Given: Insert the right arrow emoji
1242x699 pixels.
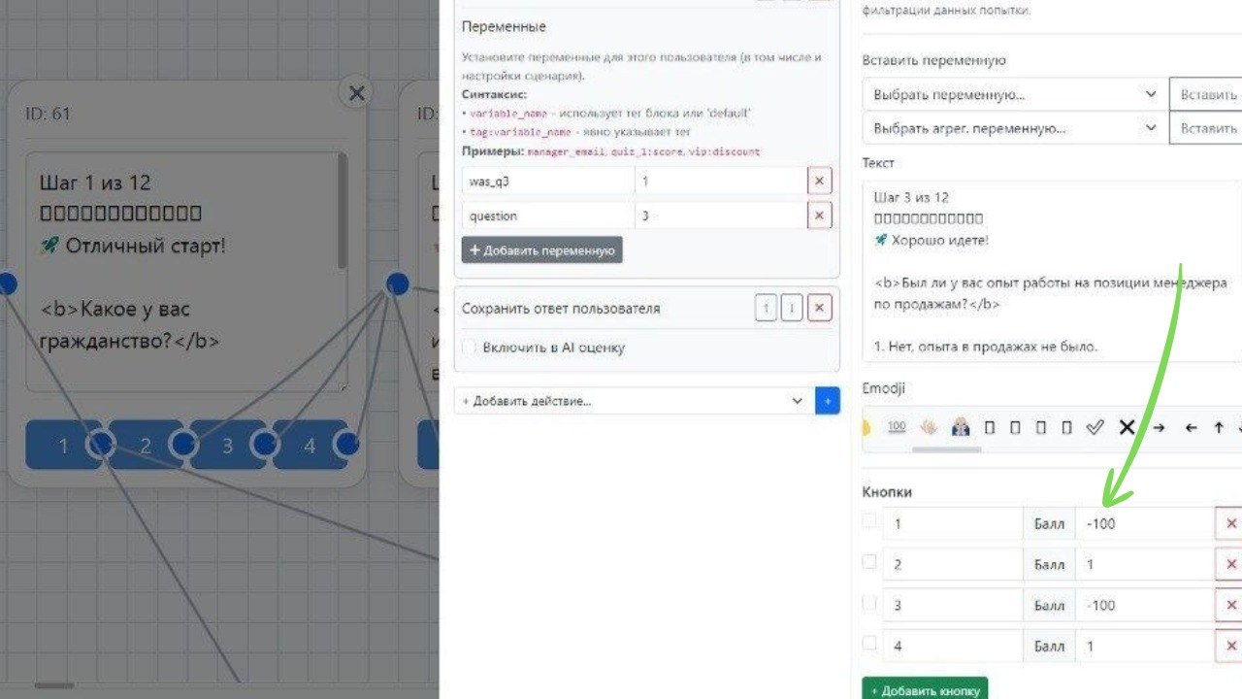Looking at the screenshot, I should pos(1159,427).
